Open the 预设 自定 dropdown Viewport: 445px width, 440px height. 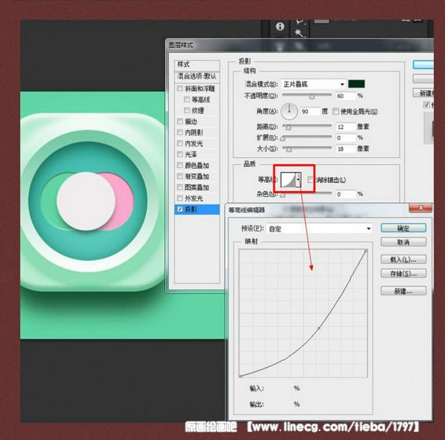click(x=319, y=229)
